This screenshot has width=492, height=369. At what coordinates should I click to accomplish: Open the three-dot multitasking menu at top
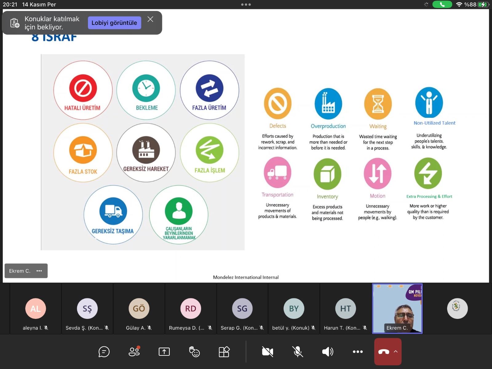coord(246,5)
